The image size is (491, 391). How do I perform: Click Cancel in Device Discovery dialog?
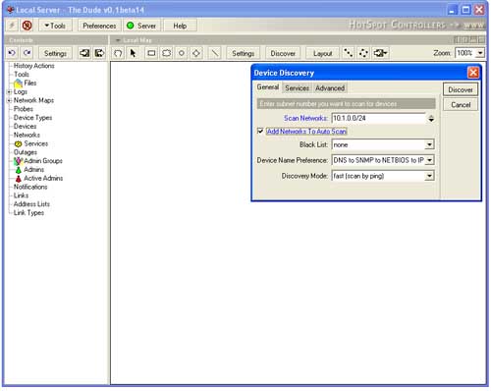(x=461, y=104)
